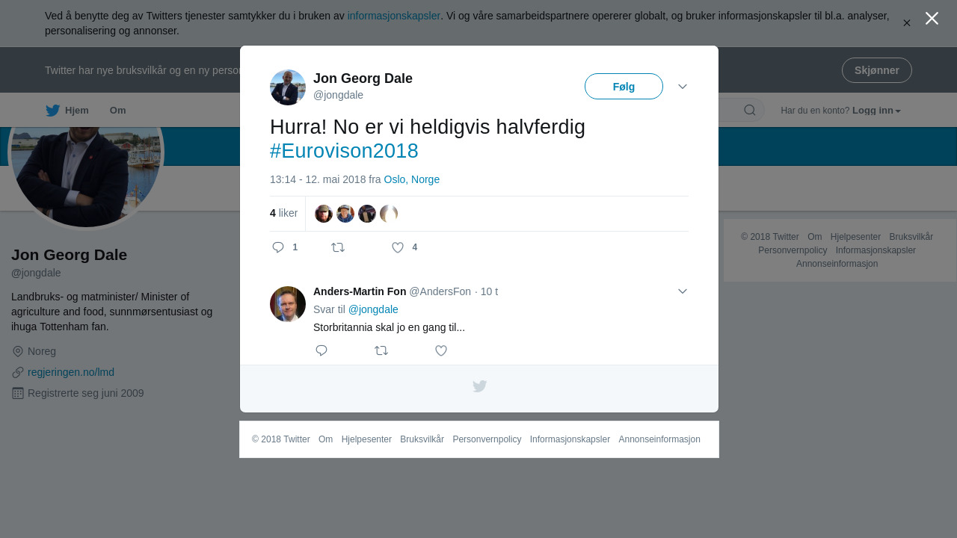Screen dimensions: 957x538
Task: Click the Skjønner button
Action: 876,70
